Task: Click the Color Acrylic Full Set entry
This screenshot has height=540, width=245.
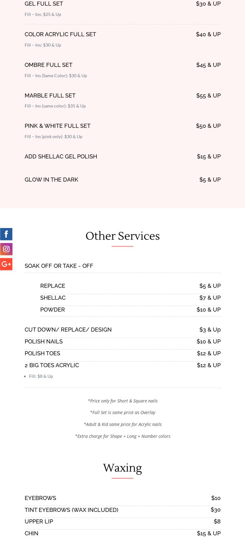Action: 60,34
